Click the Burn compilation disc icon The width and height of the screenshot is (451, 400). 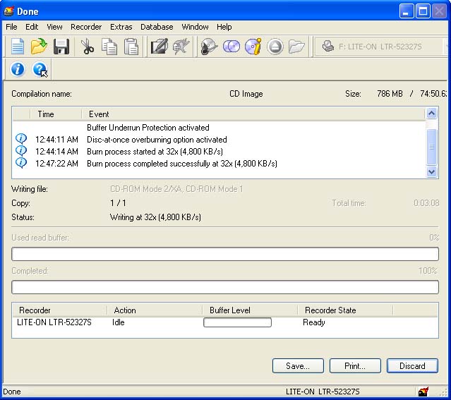pos(209,47)
